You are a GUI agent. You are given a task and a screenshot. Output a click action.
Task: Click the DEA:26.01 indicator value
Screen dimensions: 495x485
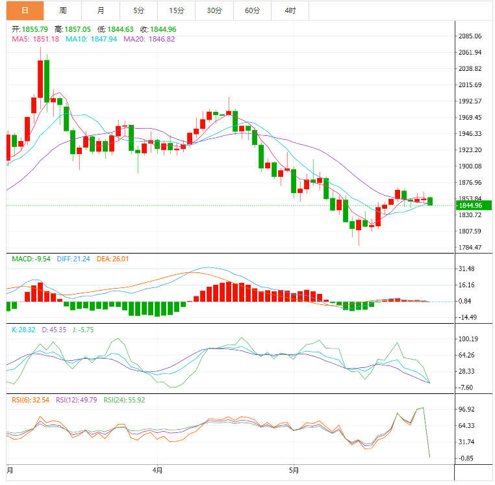coord(112,259)
